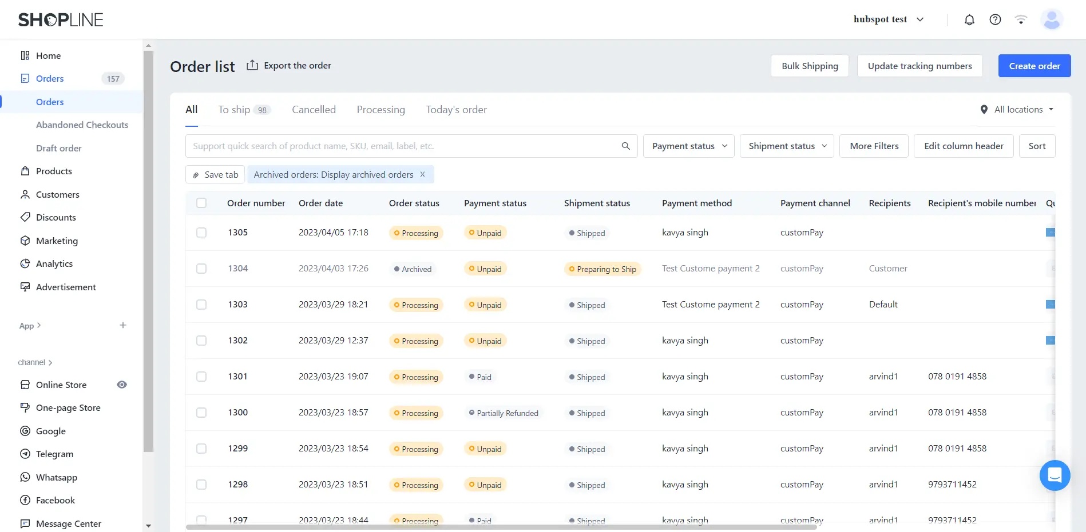The image size is (1086, 532).
Task: Click the Export the order icon
Action: coord(253,65)
